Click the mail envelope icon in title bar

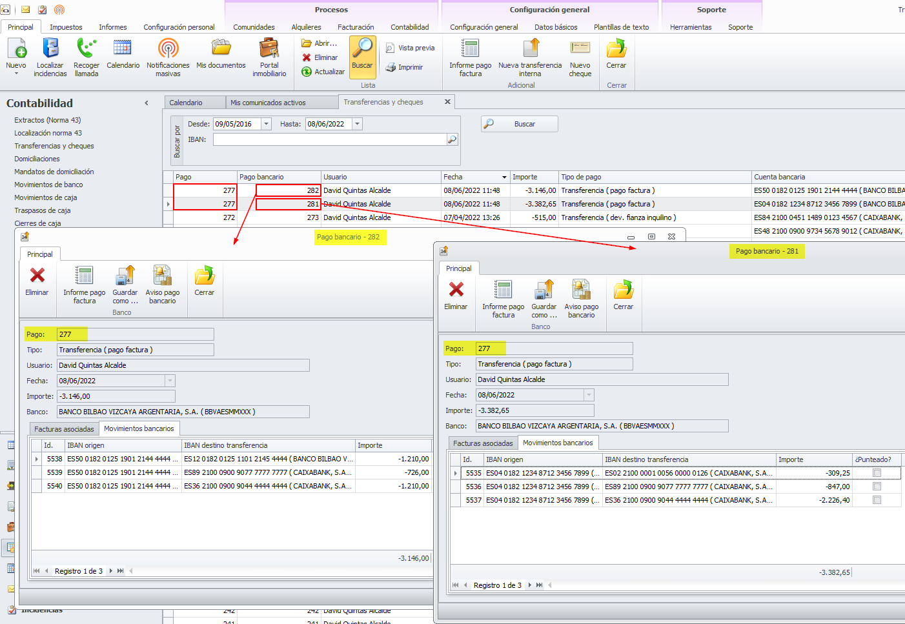pos(26,10)
